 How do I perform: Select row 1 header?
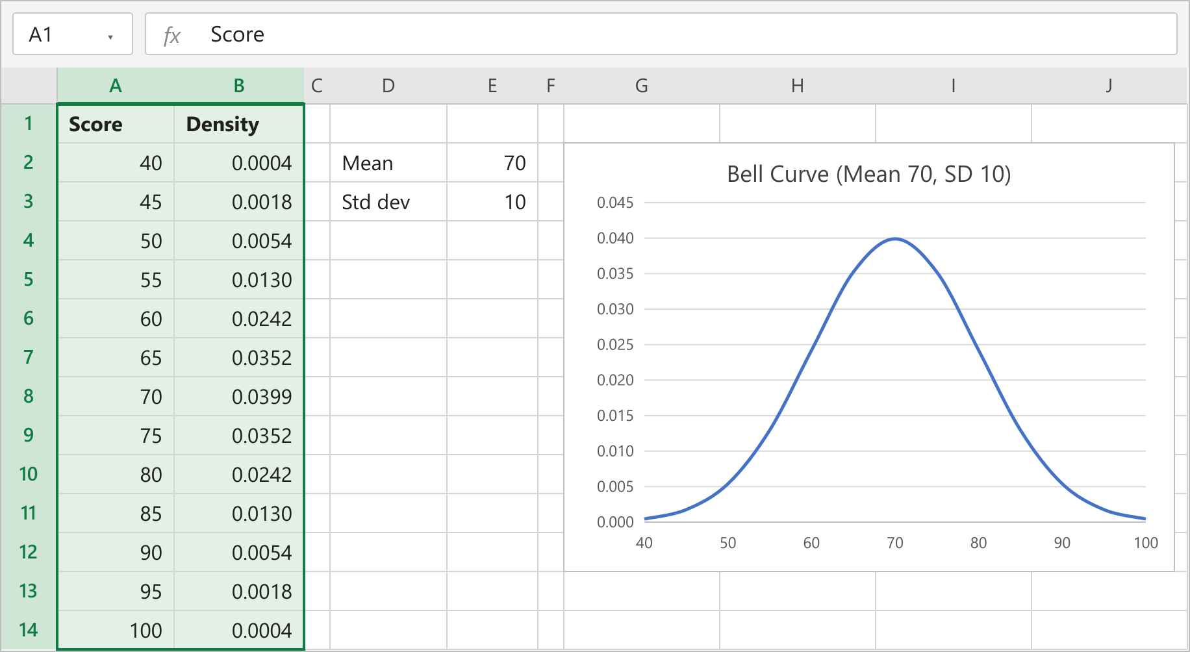[x=29, y=123]
